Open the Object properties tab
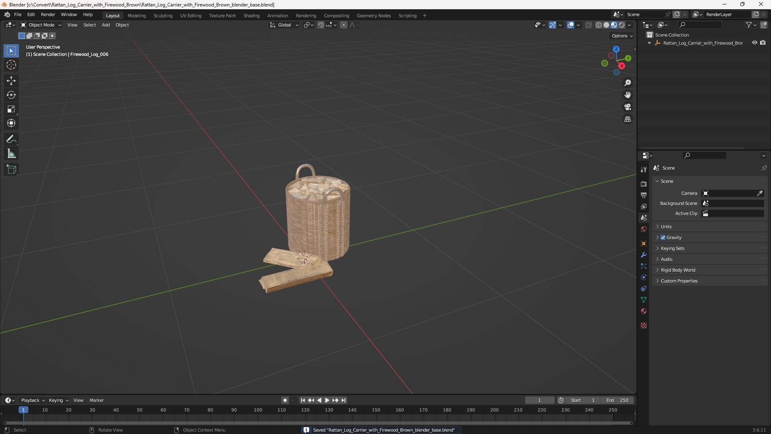This screenshot has width=771, height=434. pos(644,244)
